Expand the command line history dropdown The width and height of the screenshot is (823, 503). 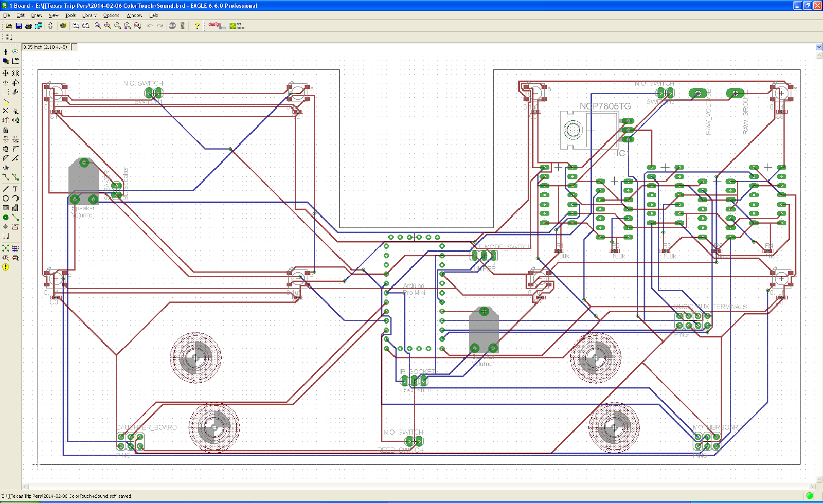(x=819, y=47)
